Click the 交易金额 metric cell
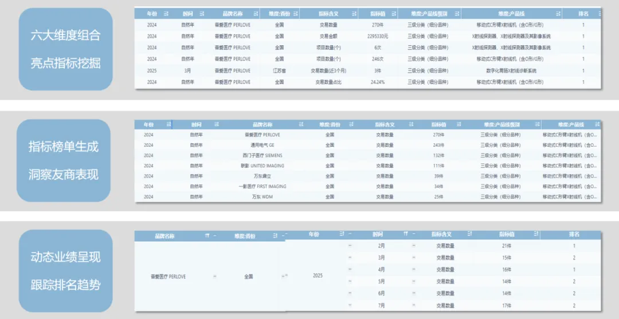 pos(328,36)
